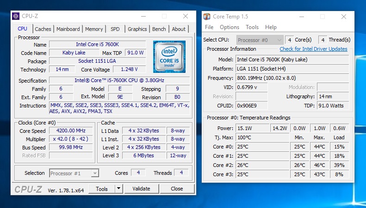Close the CPU-Z window with X
366x208 pixels.
[x=186, y=16]
